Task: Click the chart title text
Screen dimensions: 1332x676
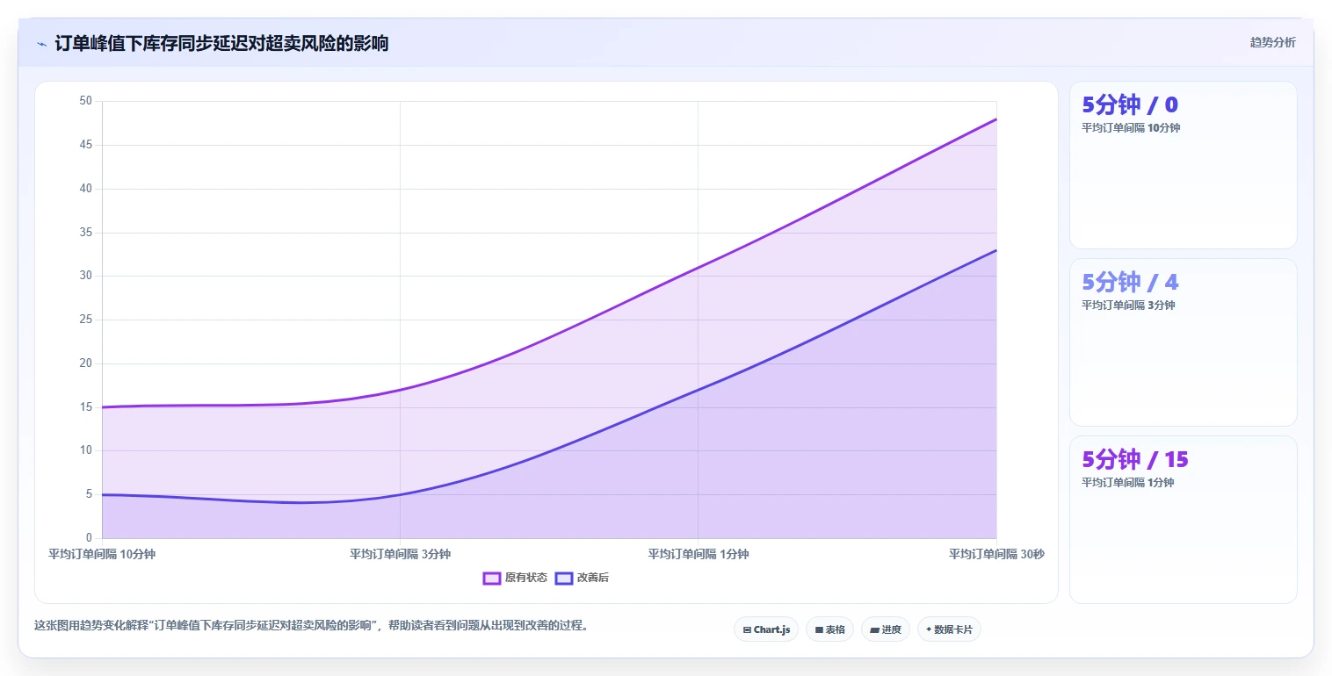Action: click(221, 44)
